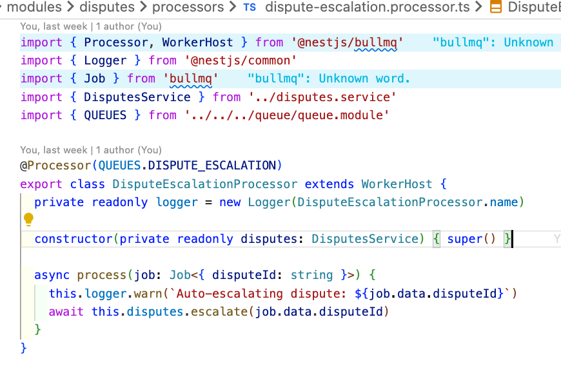Image resolution: width=561 pixels, height=384 pixels.
Task: Open dispute-escalation.processor.ts breadcrumb
Action: [x=367, y=7]
